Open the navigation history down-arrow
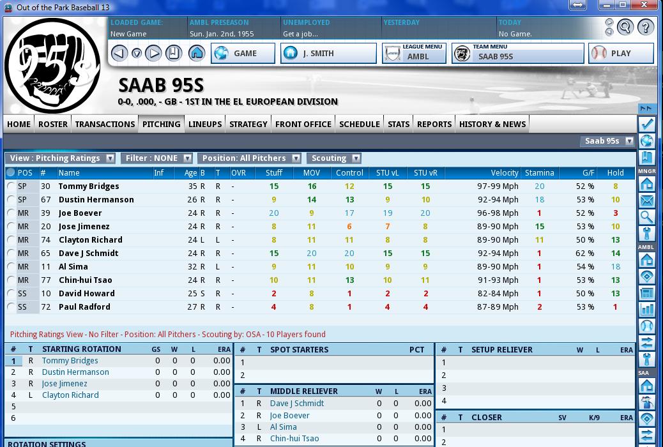The image size is (663, 447). [x=136, y=53]
